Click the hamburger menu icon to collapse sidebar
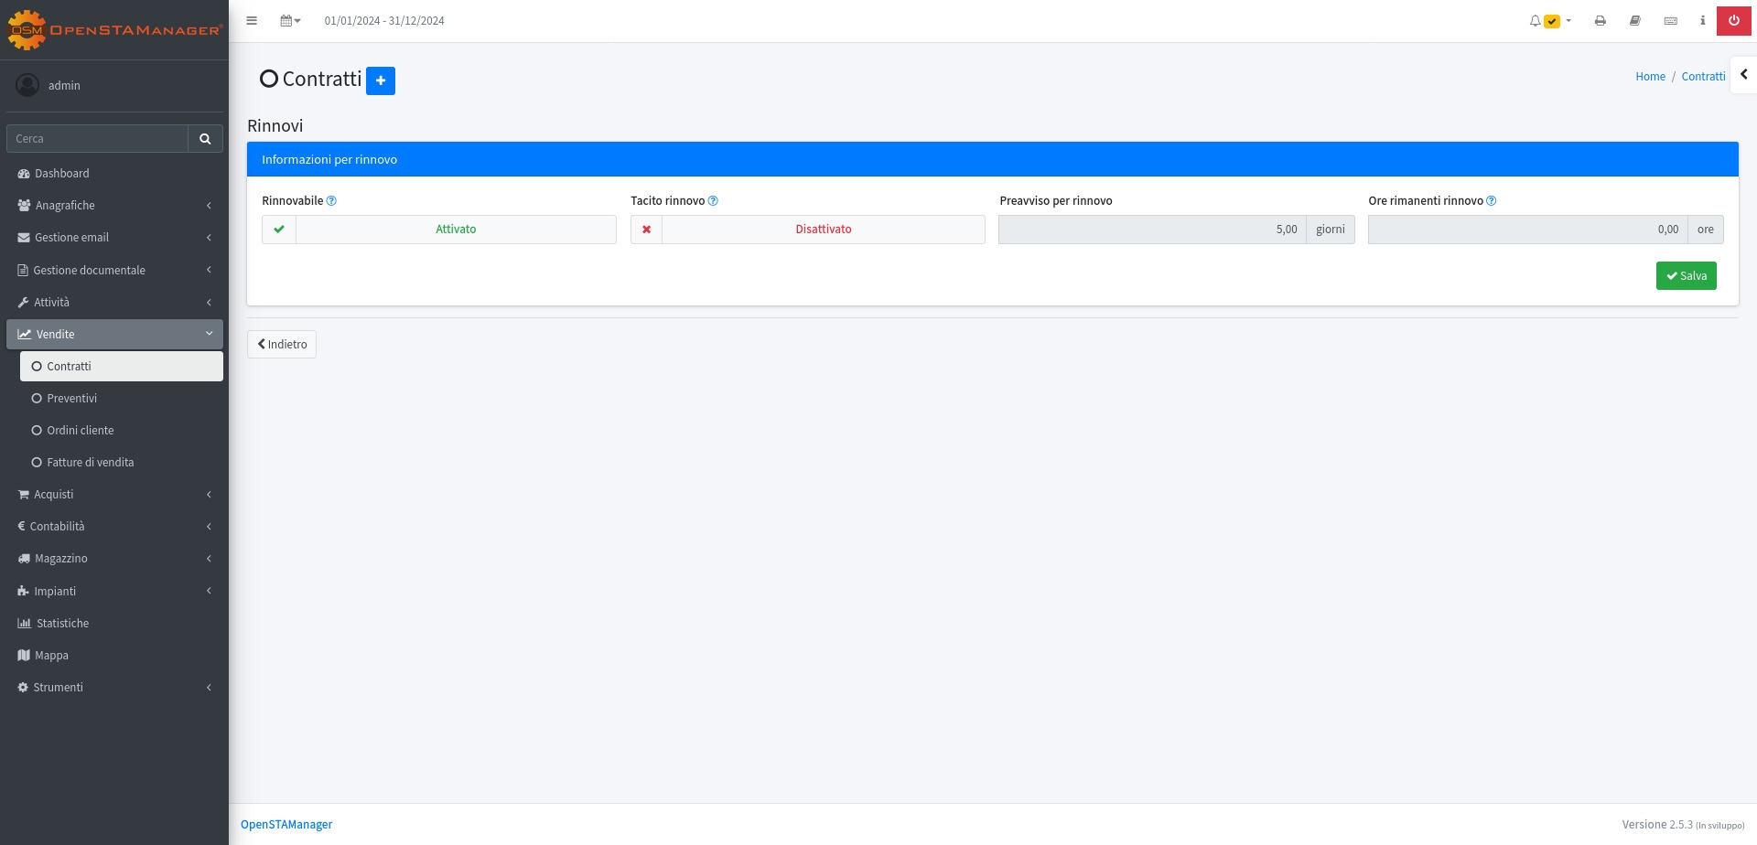 pyautogui.click(x=252, y=21)
